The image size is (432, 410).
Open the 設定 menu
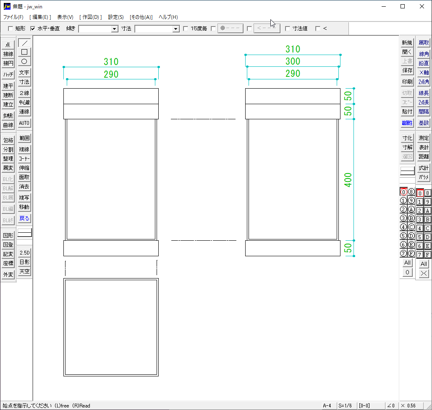(115, 17)
